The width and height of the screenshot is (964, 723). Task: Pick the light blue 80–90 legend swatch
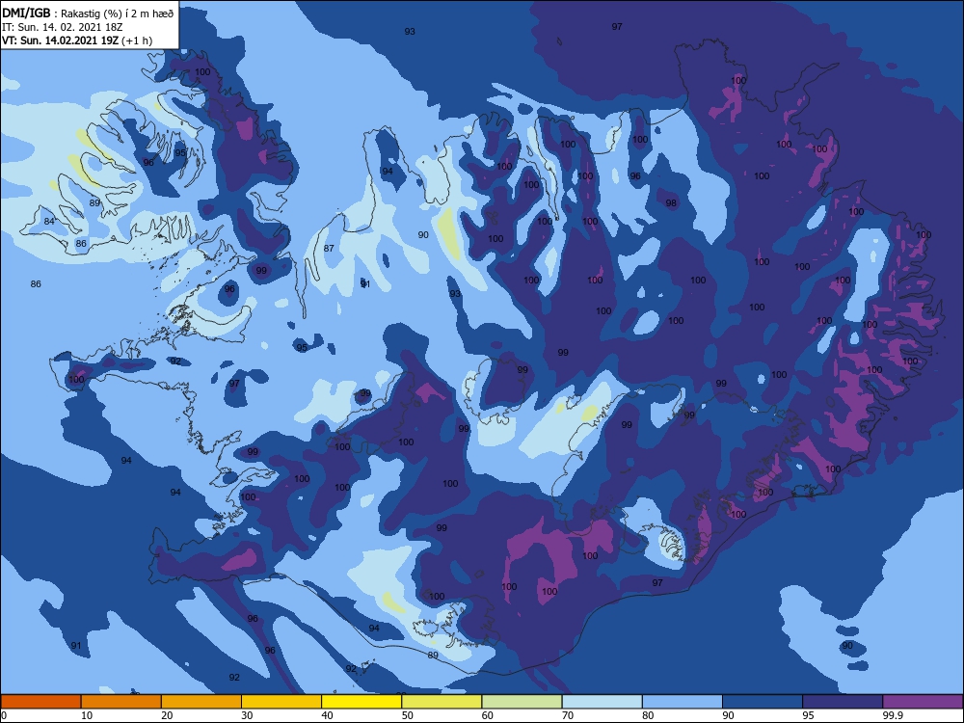683,702
